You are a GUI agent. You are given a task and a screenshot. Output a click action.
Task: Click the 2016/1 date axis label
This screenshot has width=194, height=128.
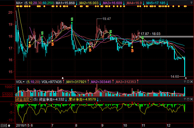[21, 126]
